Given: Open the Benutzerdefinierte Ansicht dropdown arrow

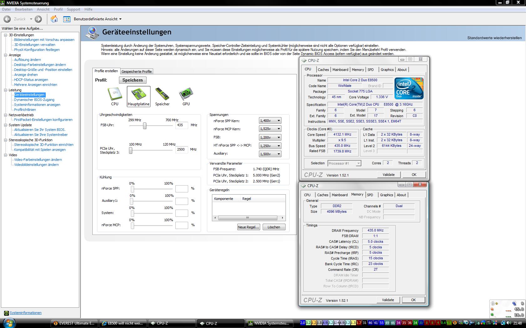Looking at the screenshot, I should coord(121,19).
